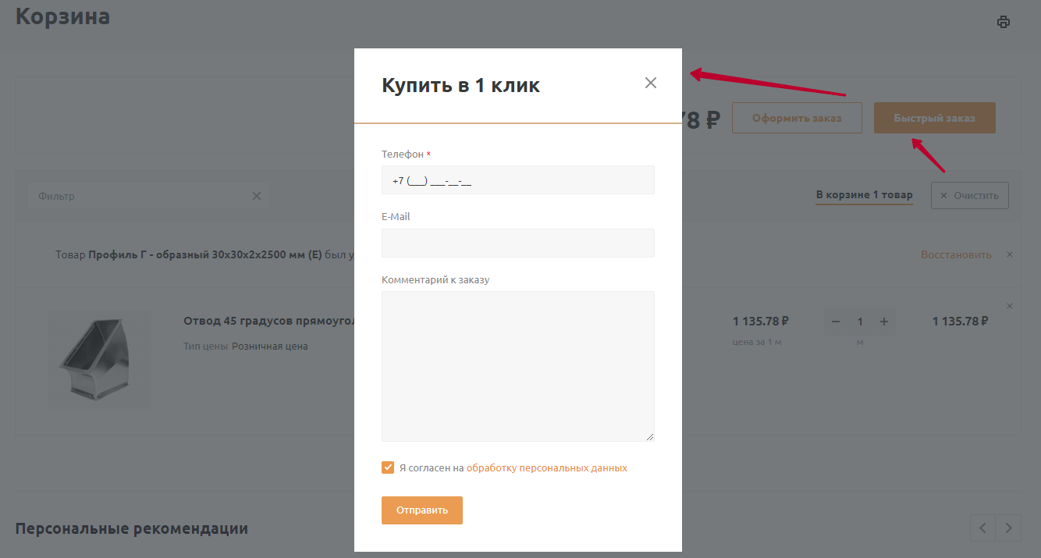Increase product quantity with plus button
Screen dimensions: 1041x558
pos(884,322)
